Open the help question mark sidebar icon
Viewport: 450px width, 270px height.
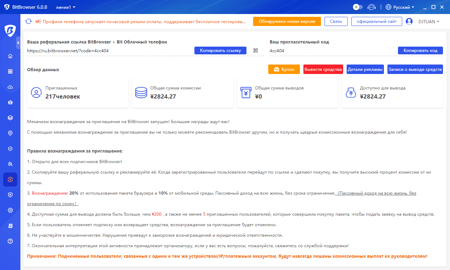click(10, 241)
